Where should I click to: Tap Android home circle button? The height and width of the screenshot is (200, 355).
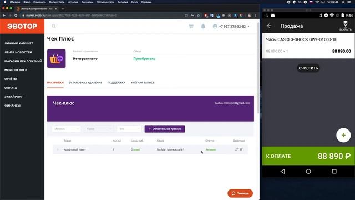pos(308,172)
